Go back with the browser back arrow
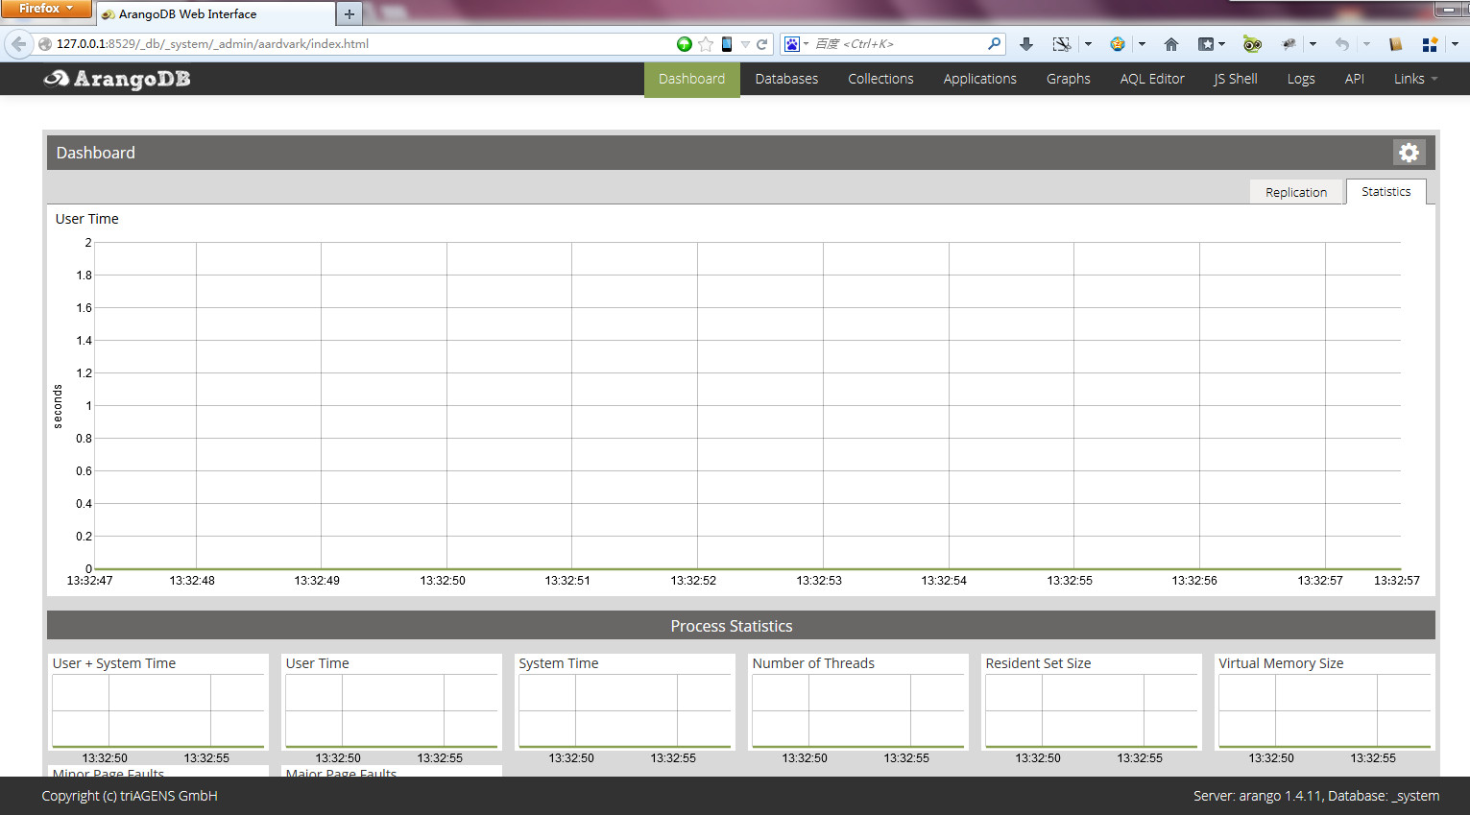 coord(18,43)
